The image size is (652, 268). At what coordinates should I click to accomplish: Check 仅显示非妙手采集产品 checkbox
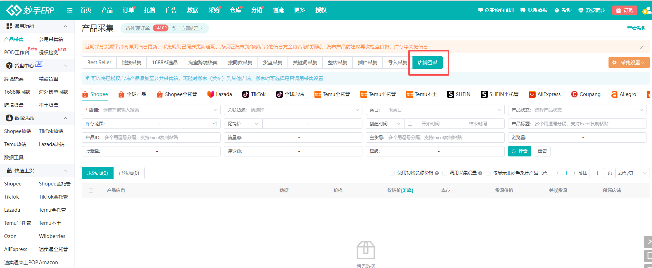pos(488,173)
